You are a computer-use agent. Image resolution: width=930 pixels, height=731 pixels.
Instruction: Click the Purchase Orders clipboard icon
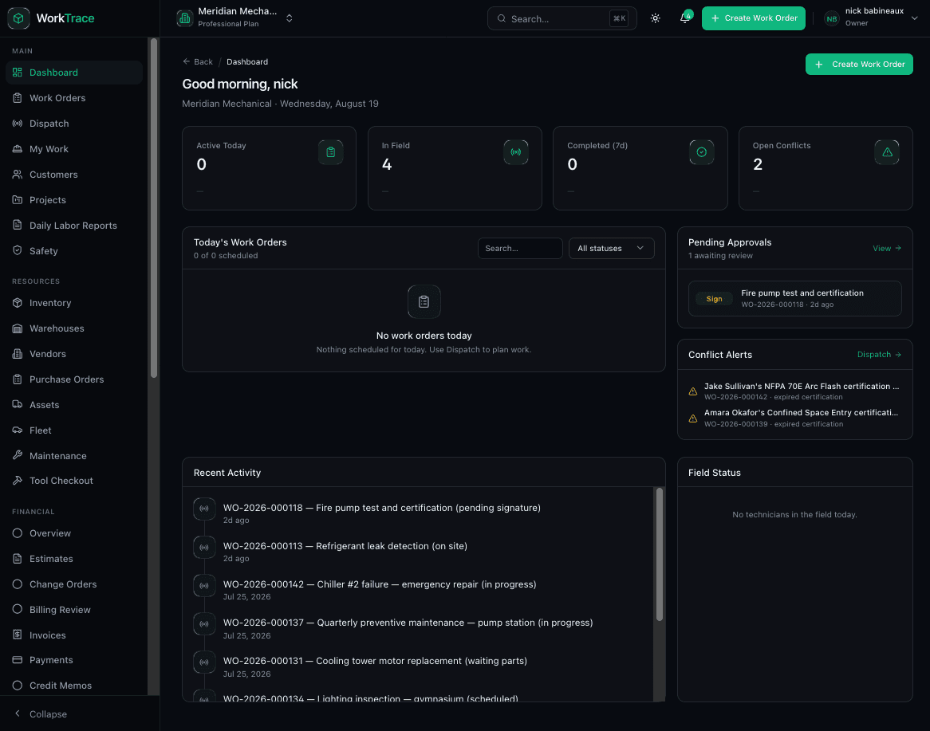[18, 379]
